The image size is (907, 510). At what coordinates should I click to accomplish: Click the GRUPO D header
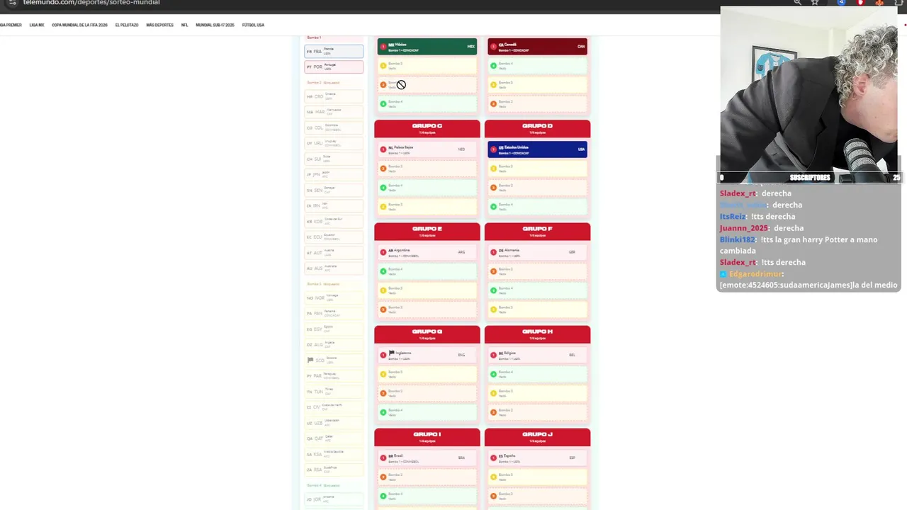[x=537, y=128]
